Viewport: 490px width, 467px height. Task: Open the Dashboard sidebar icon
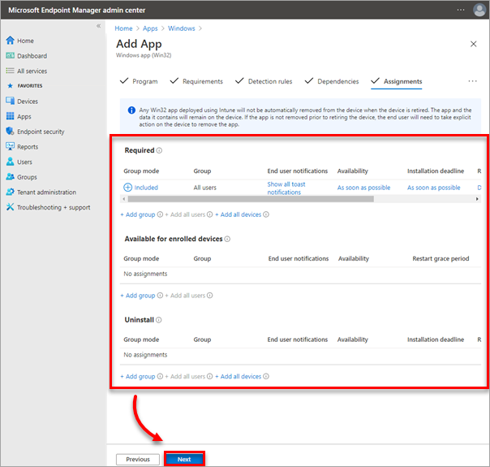click(x=11, y=56)
